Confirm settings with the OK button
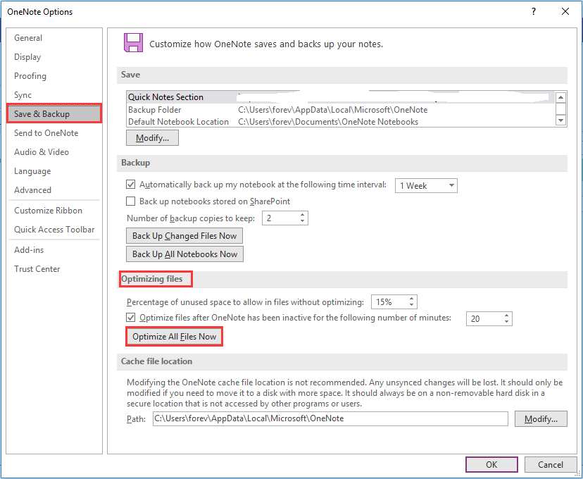583x479 pixels. tap(491, 464)
